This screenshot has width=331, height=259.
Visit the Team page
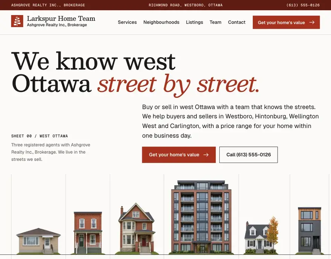coord(215,22)
